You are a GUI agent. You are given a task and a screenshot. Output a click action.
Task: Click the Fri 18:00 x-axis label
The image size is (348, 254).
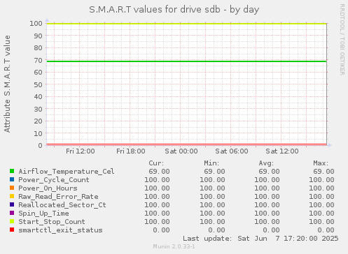pos(131,151)
